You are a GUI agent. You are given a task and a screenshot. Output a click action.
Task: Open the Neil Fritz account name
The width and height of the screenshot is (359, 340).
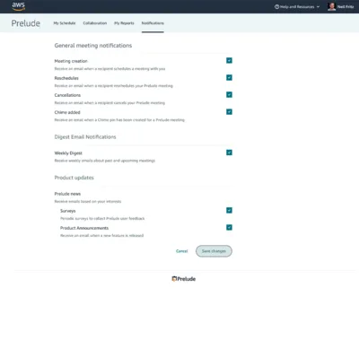346,6
